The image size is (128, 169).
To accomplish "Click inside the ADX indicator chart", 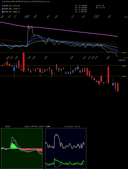I will click(66, 149).
